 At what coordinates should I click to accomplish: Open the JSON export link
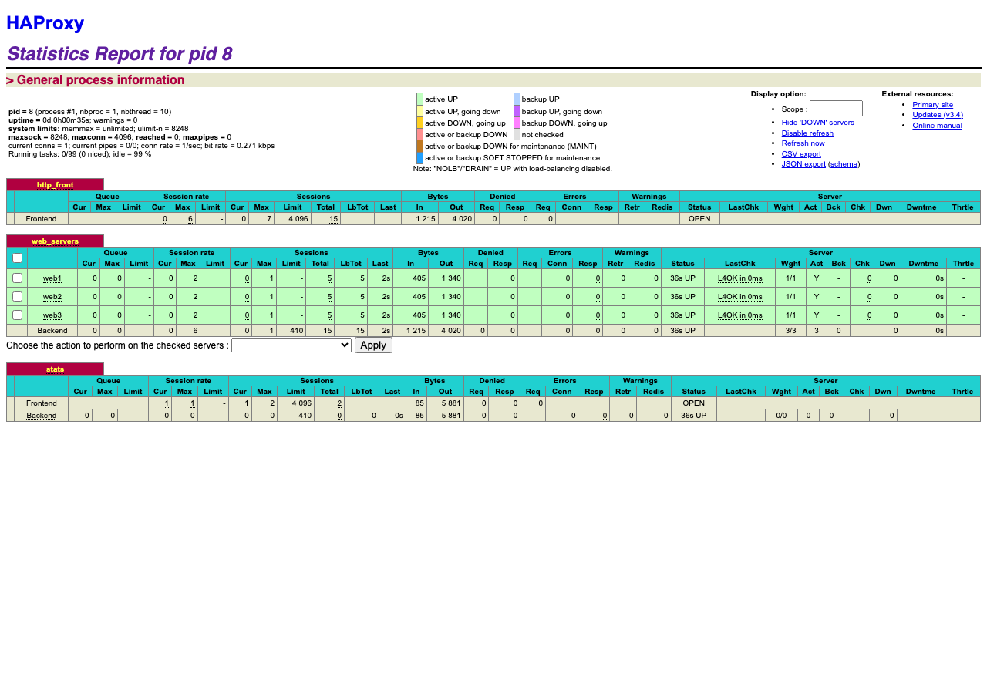(x=803, y=164)
